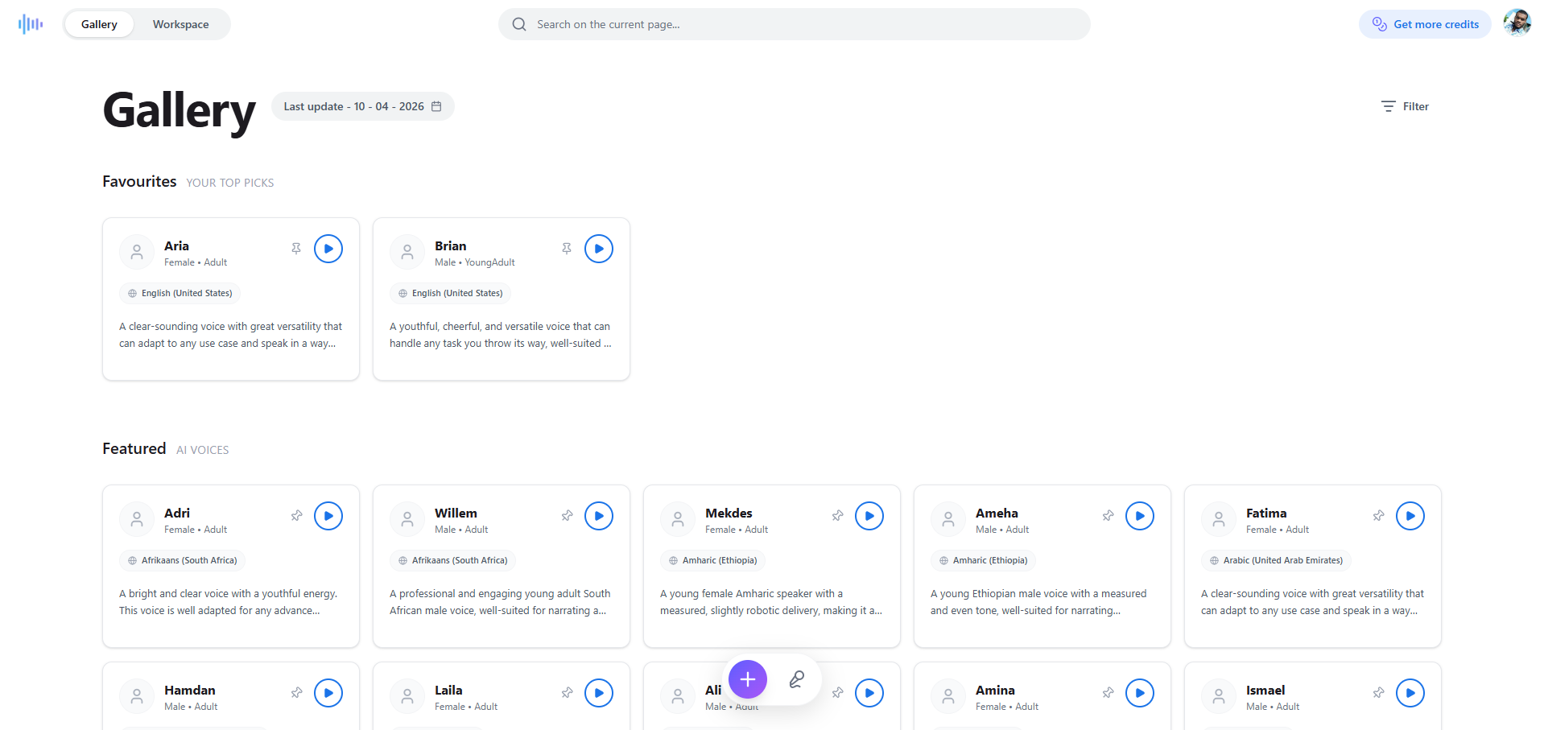This screenshot has width=1544, height=730.
Task: Click Laila's avatar icon
Action: [407, 697]
